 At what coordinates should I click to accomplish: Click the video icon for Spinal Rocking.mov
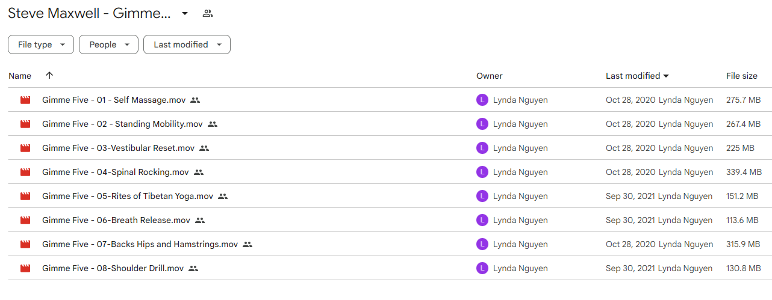coord(25,173)
